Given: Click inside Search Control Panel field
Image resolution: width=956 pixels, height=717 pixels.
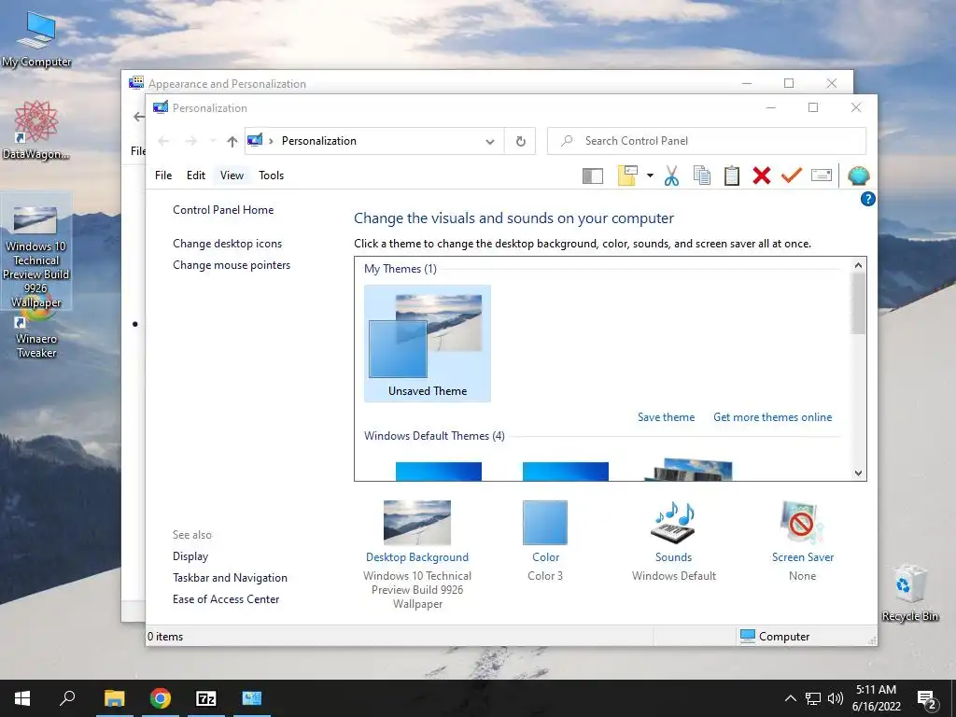Looking at the screenshot, I should coord(707,141).
